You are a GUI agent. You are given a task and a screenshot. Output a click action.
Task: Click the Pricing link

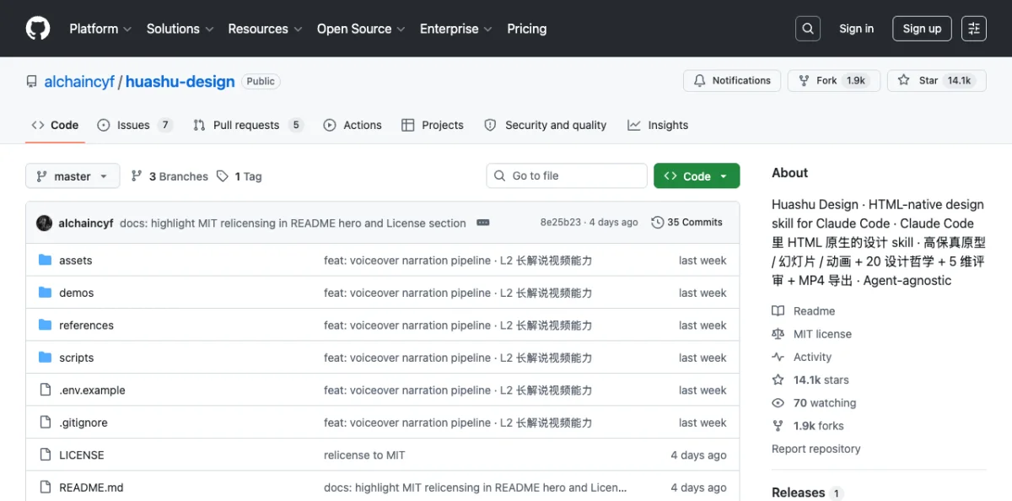click(527, 29)
